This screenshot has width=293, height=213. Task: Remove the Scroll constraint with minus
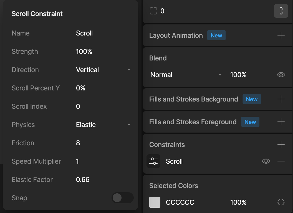[x=281, y=161]
